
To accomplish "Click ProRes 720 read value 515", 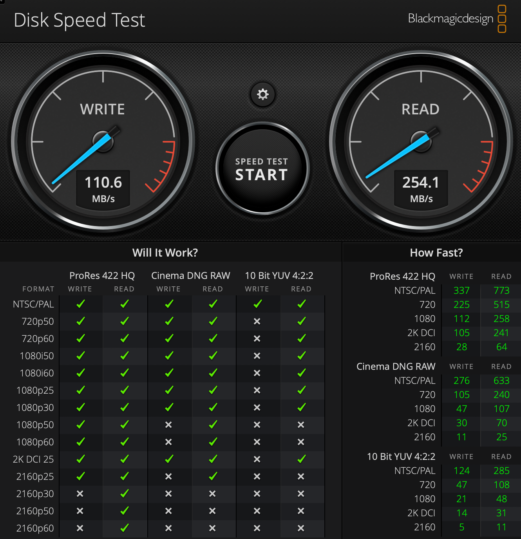I will click(x=501, y=305).
